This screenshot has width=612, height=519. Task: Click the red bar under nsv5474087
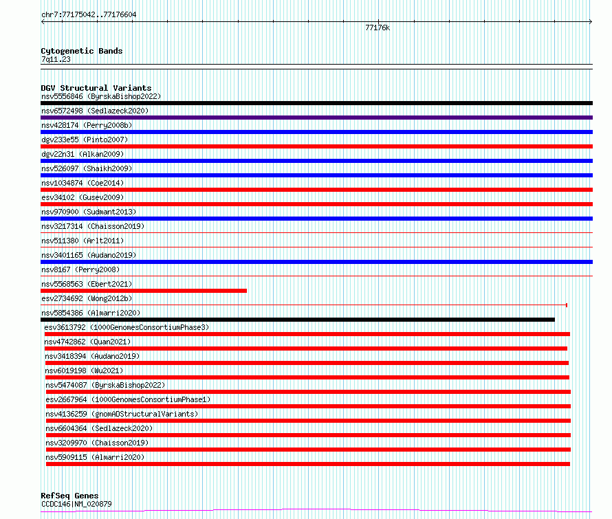click(x=308, y=392)
